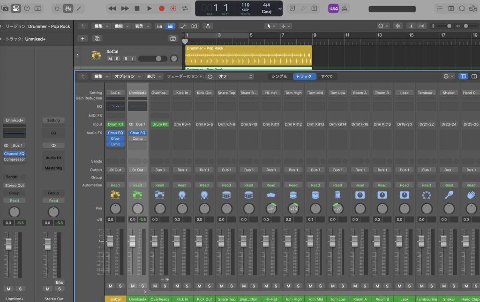Open the フェーダーのセンド オフ dropdown
The height and width of the screenshot is (302, 480).
pos(235,76)
